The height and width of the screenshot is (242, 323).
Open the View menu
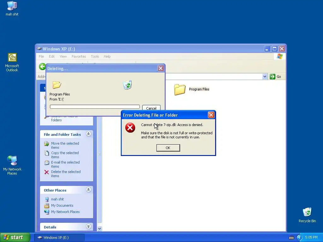[x=63, y=56]
